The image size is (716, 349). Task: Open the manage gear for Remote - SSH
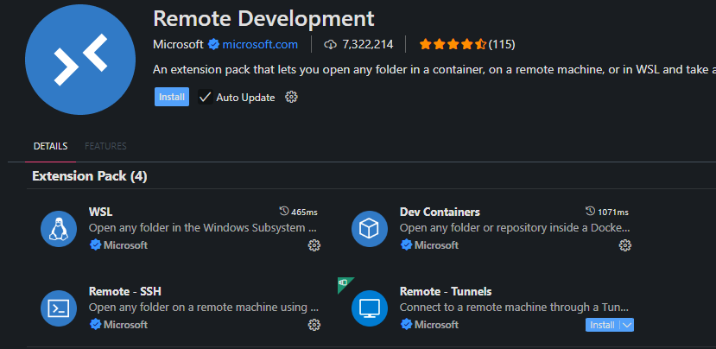[x=314, y=325]
